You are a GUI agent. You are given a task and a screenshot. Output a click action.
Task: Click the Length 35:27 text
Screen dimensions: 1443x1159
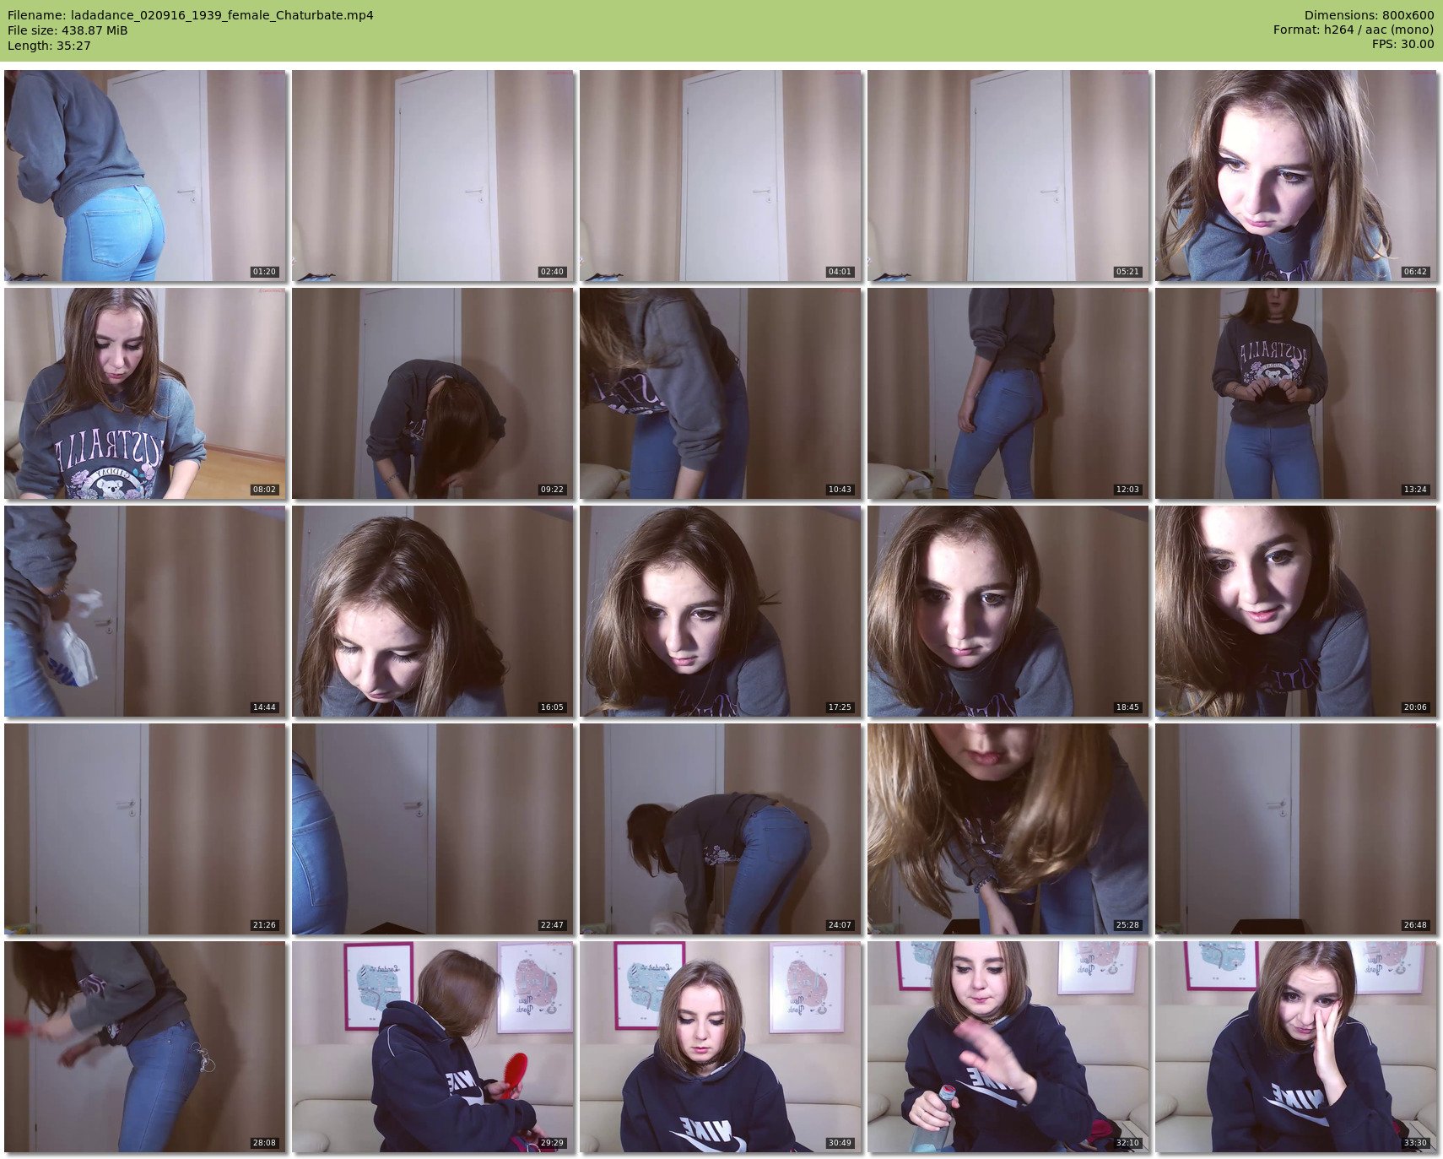pyautogui.click(x=49, y=46)
